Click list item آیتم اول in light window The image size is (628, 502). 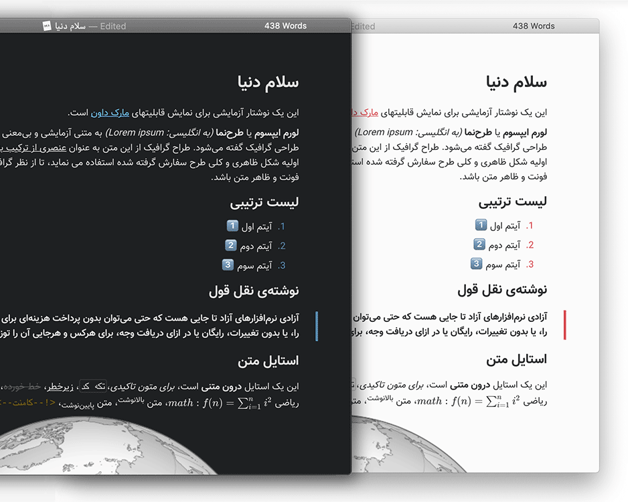point(505,226)
